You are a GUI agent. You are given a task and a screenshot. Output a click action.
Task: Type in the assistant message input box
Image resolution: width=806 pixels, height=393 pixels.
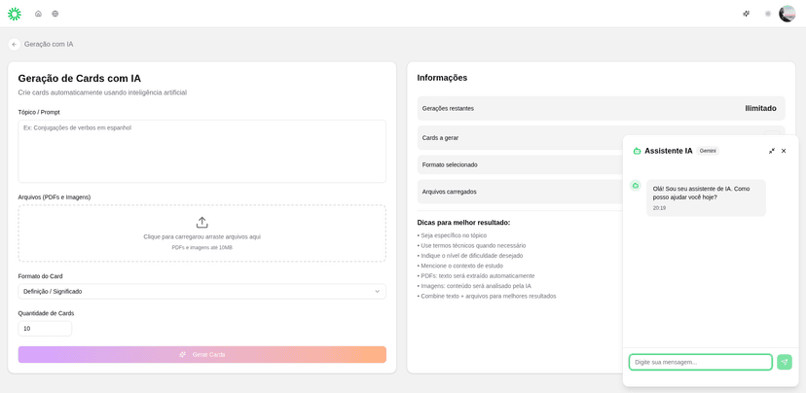pos(700,362)
